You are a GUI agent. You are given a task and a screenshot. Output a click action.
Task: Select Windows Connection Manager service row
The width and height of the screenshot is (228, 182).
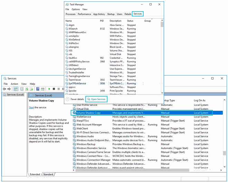[x=147, y=160]
